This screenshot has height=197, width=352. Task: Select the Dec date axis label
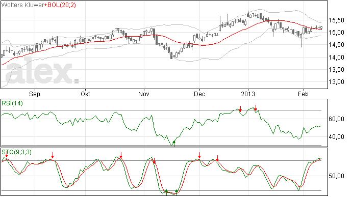[199, 94]
